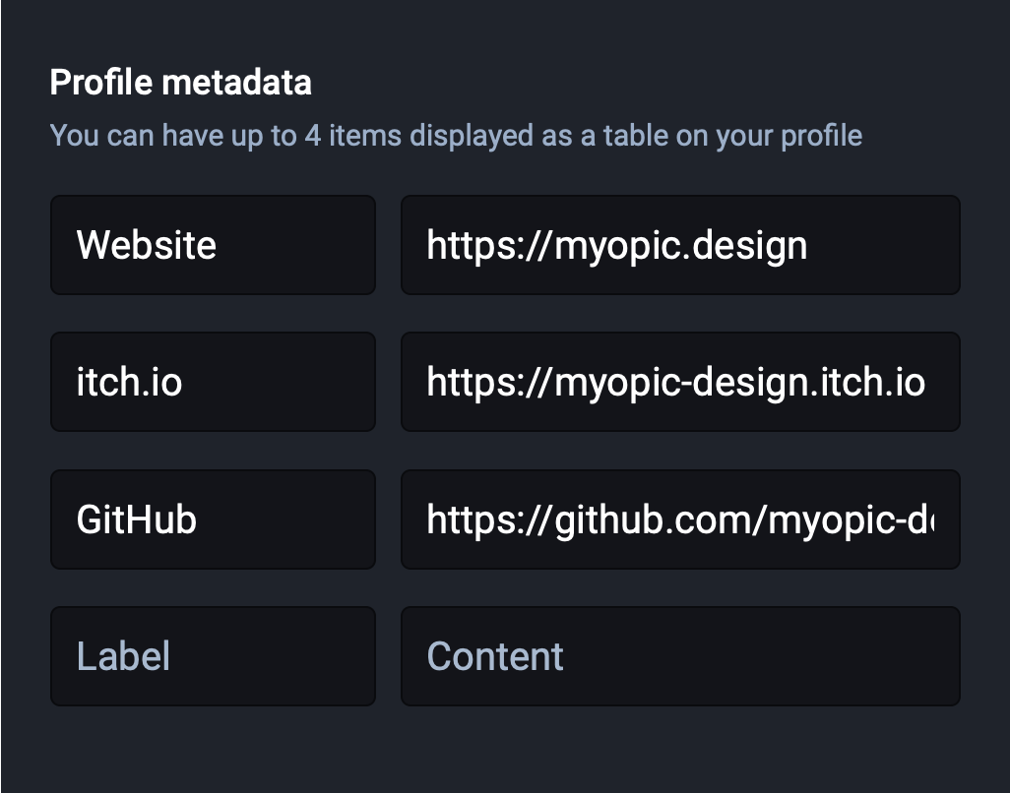Place cursor on the itch.io label text
Screen dimensions: 1010x793
129,382
